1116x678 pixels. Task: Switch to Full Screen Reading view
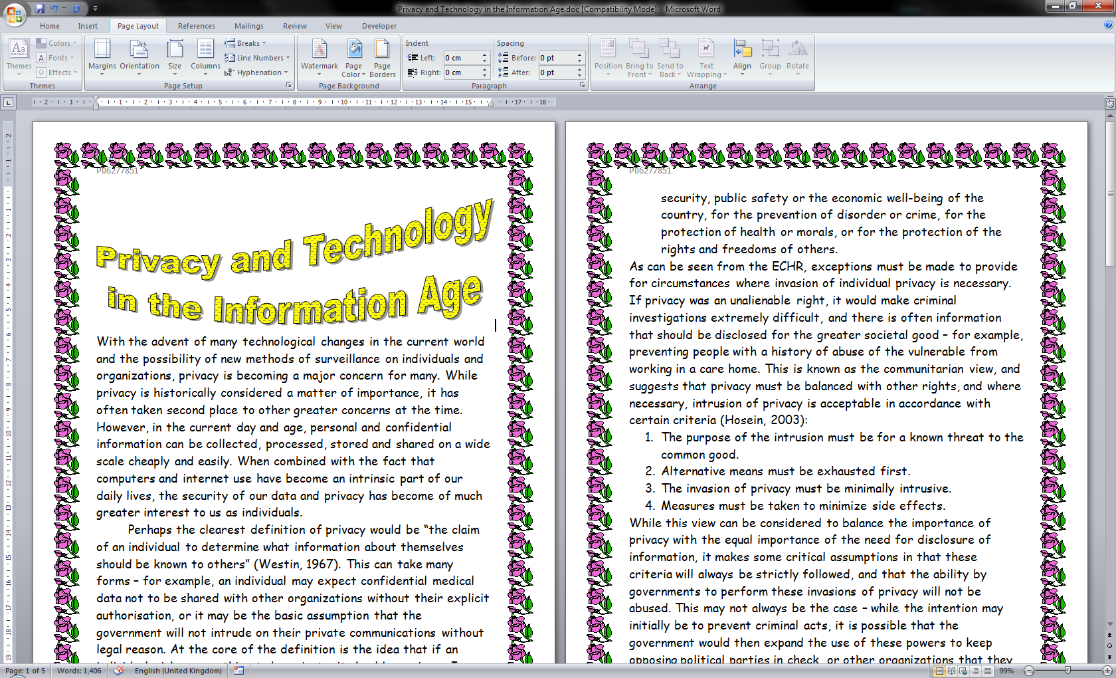(951, 671)
